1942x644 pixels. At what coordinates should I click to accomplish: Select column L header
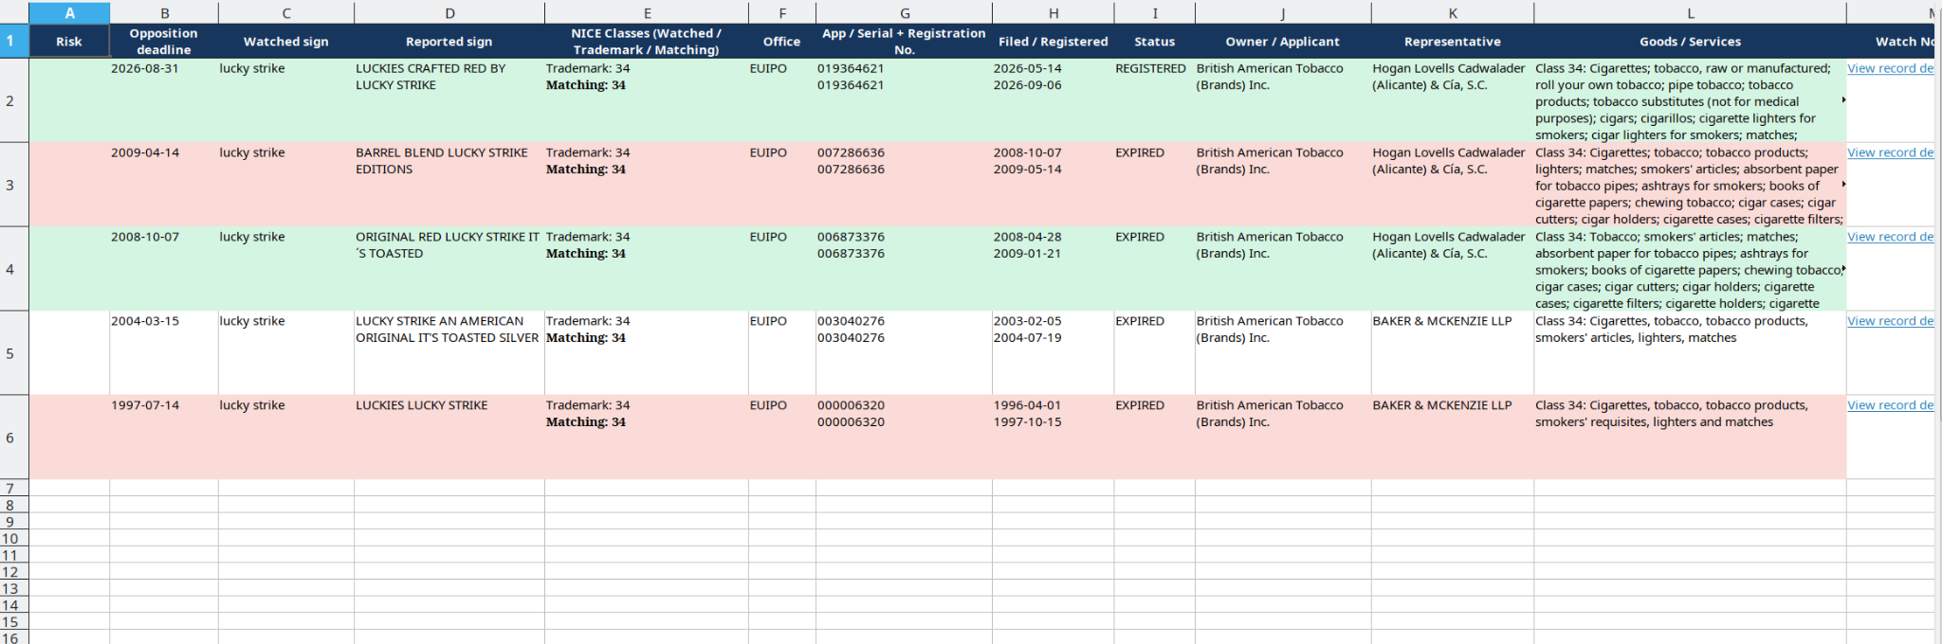click(x=1690, y=13)
